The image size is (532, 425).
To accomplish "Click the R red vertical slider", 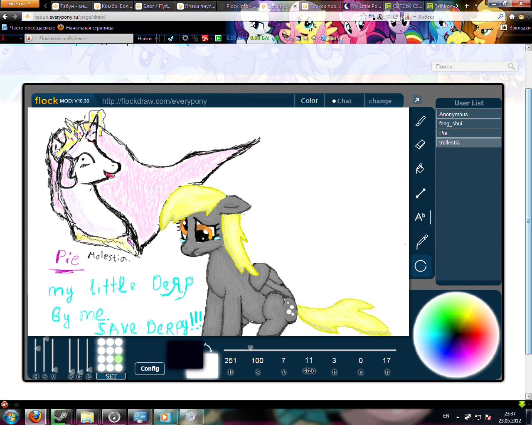I will [x=70, y=356].
